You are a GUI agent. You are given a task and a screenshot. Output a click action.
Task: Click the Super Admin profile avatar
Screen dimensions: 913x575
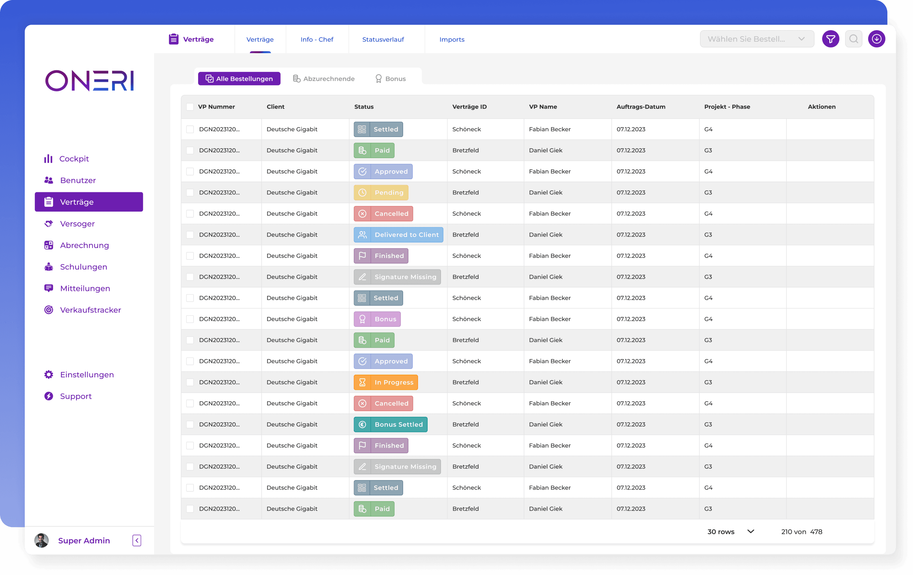click(x=41, y=540)
